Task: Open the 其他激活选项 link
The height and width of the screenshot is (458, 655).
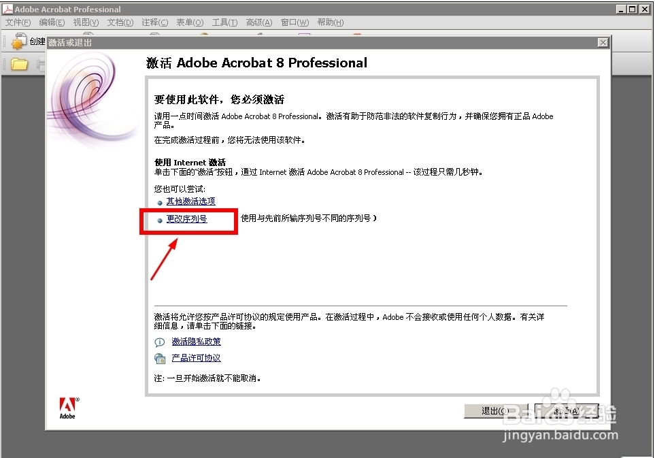Action: pyautogui.click(x=190, y=201)
